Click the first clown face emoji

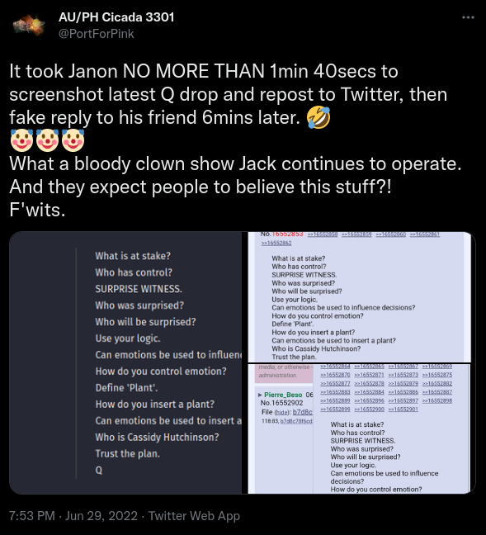21,140
